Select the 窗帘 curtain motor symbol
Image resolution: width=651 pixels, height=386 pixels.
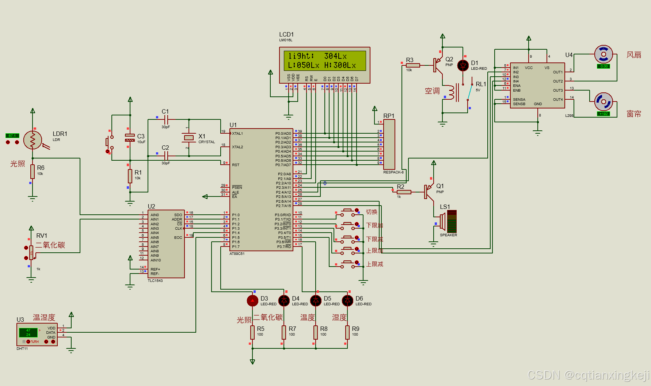[x=604, y=102]
